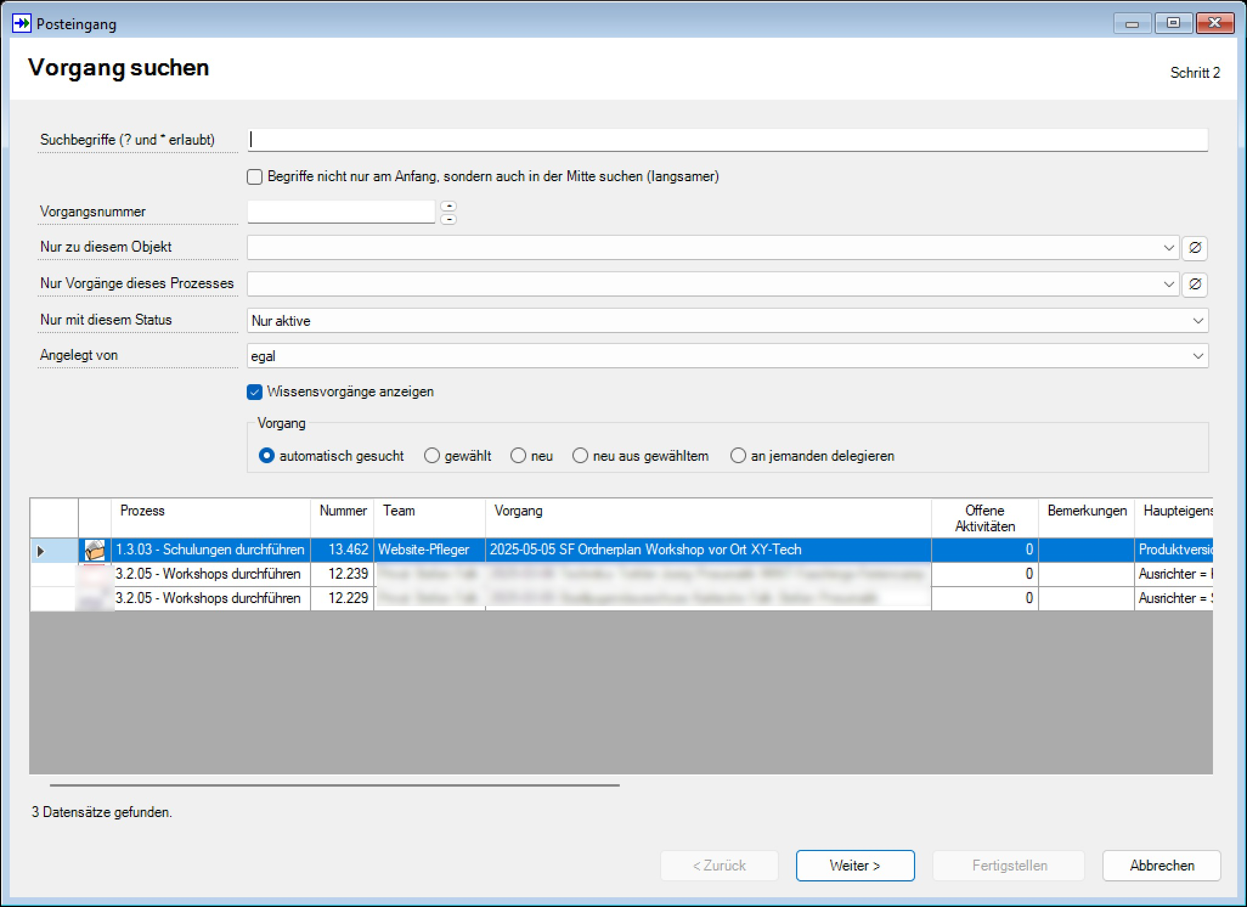The height and width of the screenshot is (907, 1247).
Task: Click the '13.462' number cell
Action: click(342, 550)
